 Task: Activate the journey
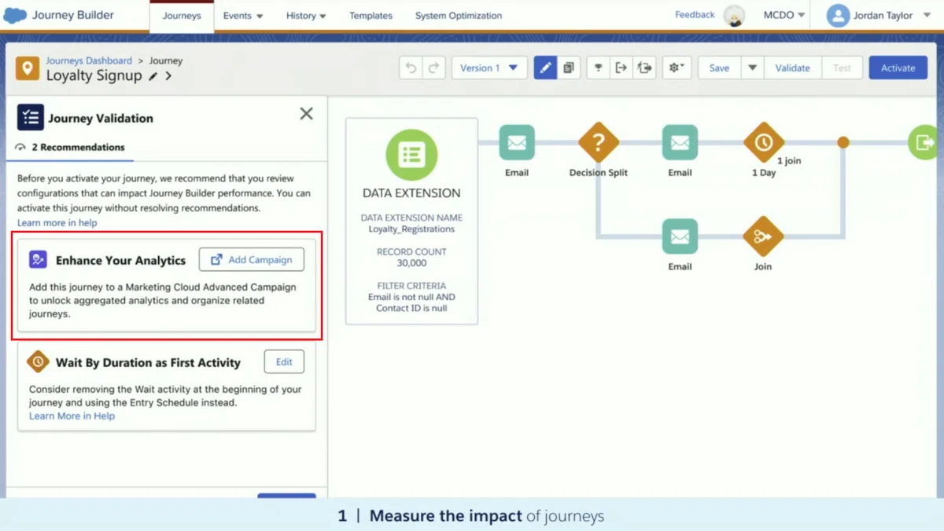[x=898, y=68]
